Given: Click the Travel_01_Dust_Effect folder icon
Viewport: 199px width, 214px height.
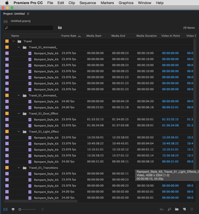Looking at the screenshot, I should click(25, 114).
